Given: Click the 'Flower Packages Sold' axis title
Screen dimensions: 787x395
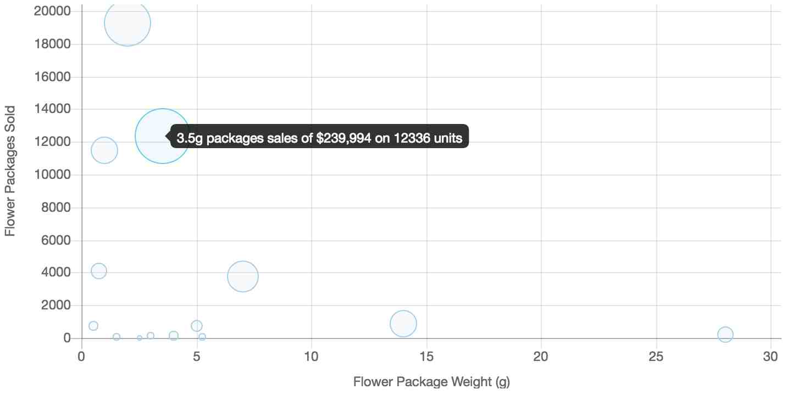Looking at the screenshot, I should (9, 171).
